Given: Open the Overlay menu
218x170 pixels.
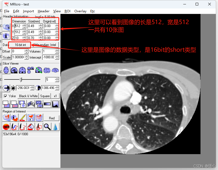Looking at the screenshot, I should [x=80, y=11].
